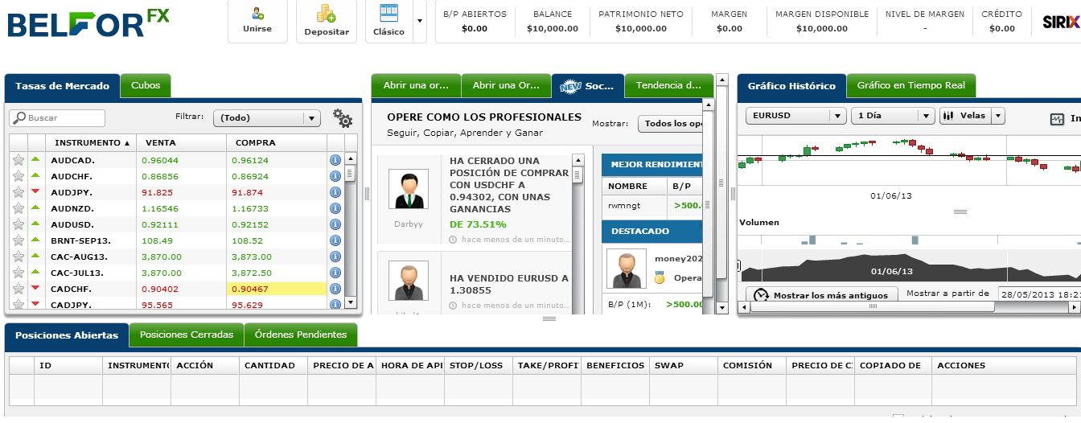Screen dimensions: 1081x423
Task: Switch to Gráfico en Tiempo Real tab
Action: [x=911, y=85]
